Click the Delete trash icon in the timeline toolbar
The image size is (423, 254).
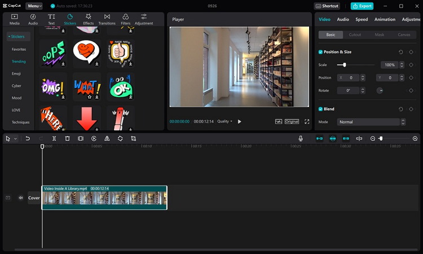[67, 138]
